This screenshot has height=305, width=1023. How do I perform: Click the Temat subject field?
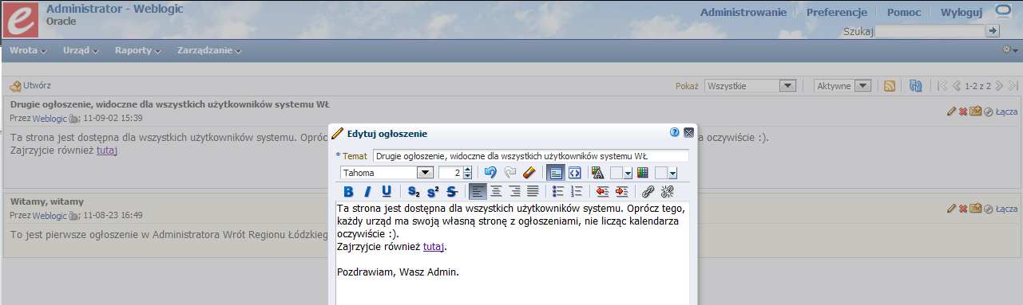pyautogui.click(x=530, y=155)
